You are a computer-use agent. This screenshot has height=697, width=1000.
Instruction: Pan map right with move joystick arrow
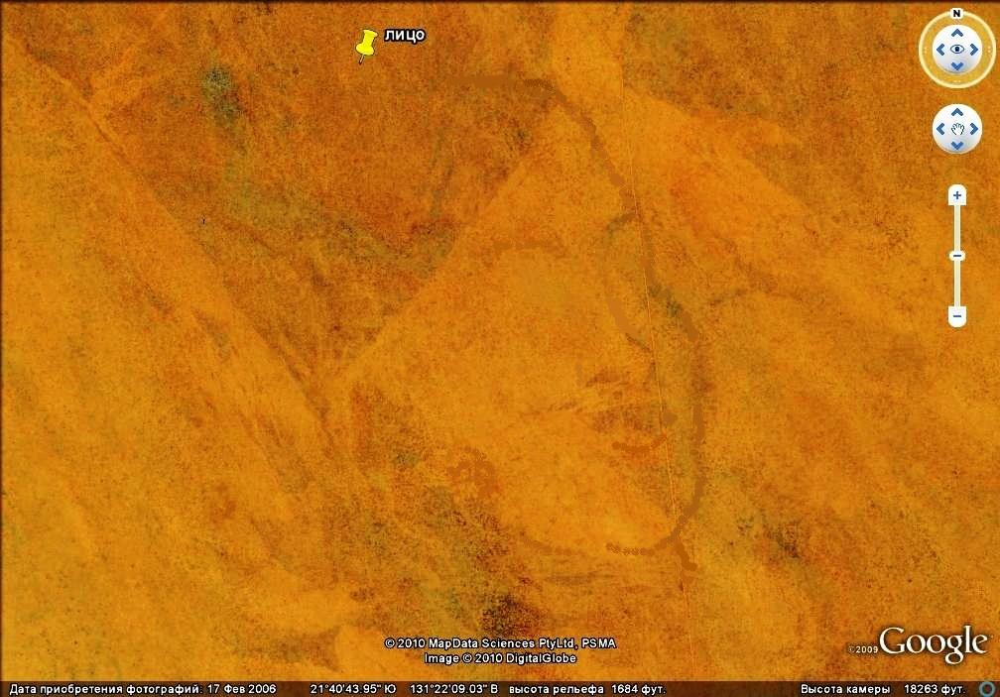click(x=973, y=129)
